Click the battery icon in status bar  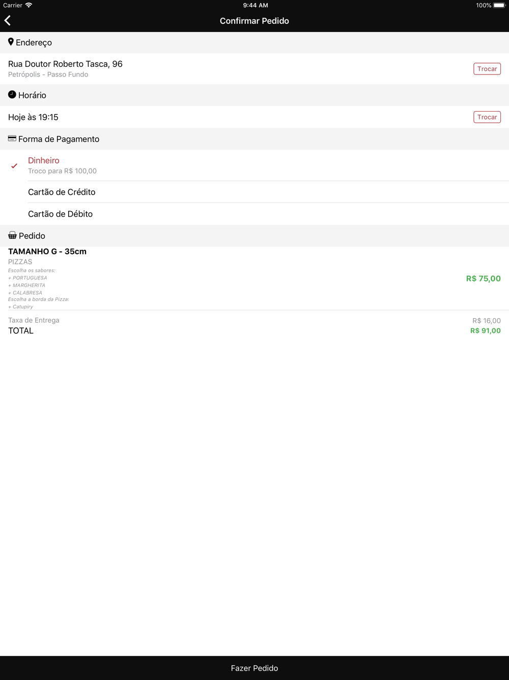click(499, 5)
